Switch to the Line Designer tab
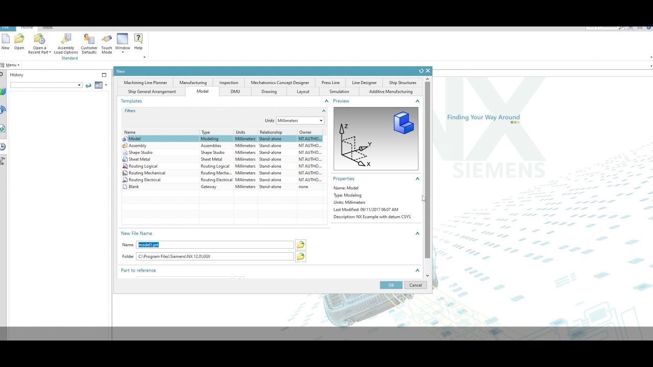653x367 pixels. coord(364,83)
